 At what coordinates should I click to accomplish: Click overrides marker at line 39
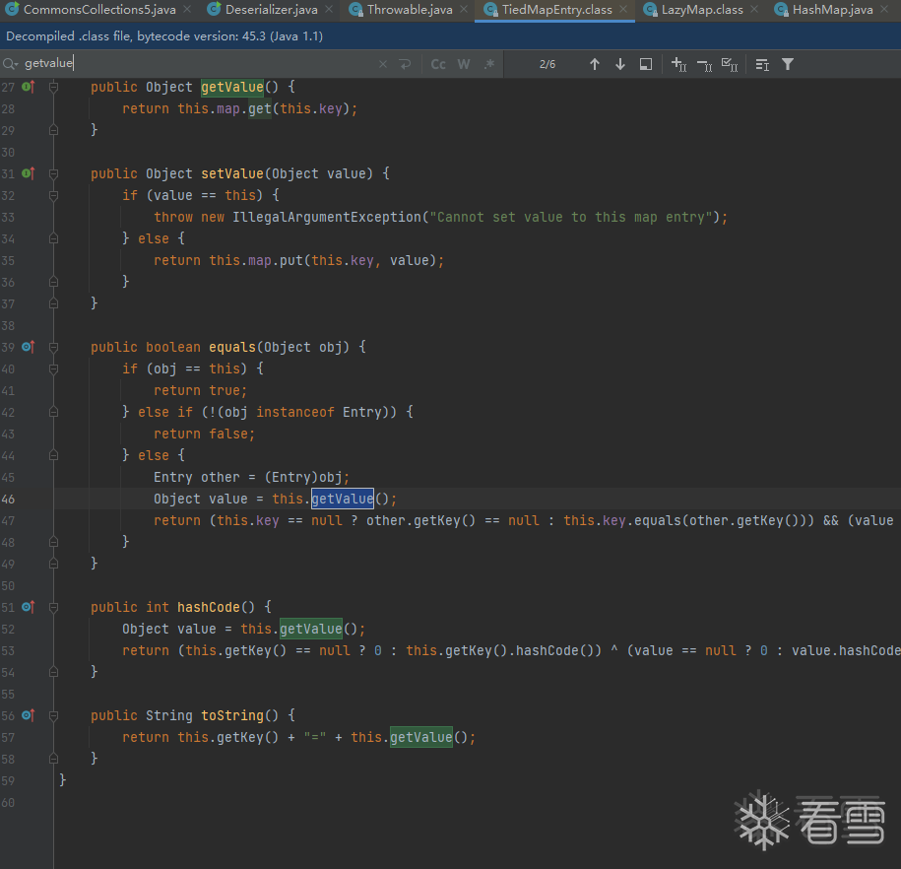(28, 347)
